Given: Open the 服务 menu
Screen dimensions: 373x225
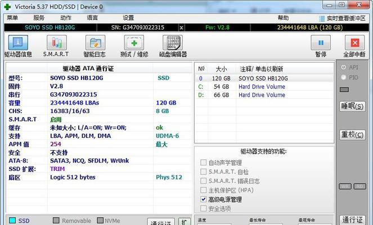Looking at the screenshot, I should click(39, 17).
